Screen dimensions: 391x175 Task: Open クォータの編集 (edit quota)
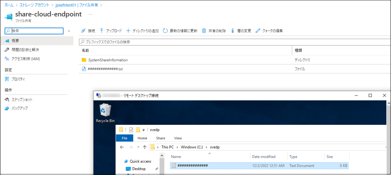269,31
